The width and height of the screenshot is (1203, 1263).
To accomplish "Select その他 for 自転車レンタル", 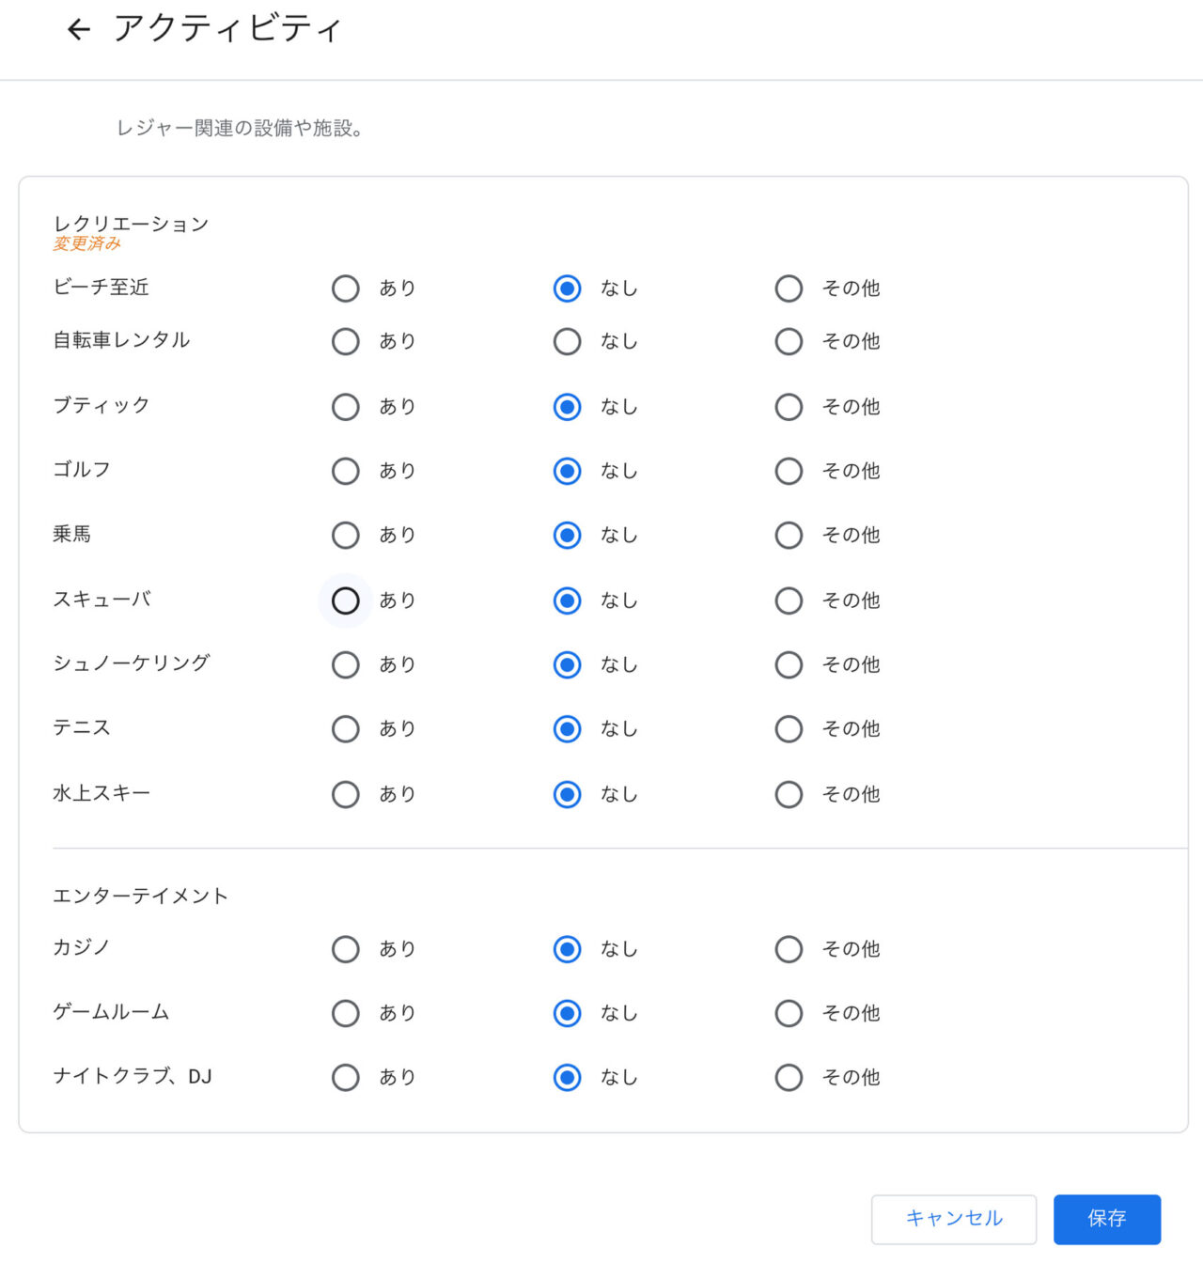I will 789,341.
